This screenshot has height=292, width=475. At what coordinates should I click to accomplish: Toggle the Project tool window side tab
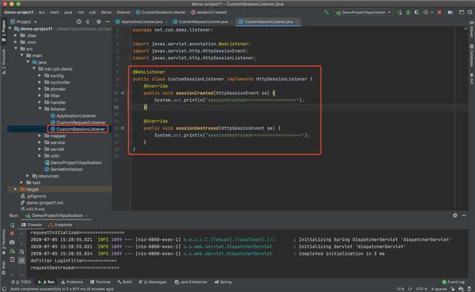[3, 31]
